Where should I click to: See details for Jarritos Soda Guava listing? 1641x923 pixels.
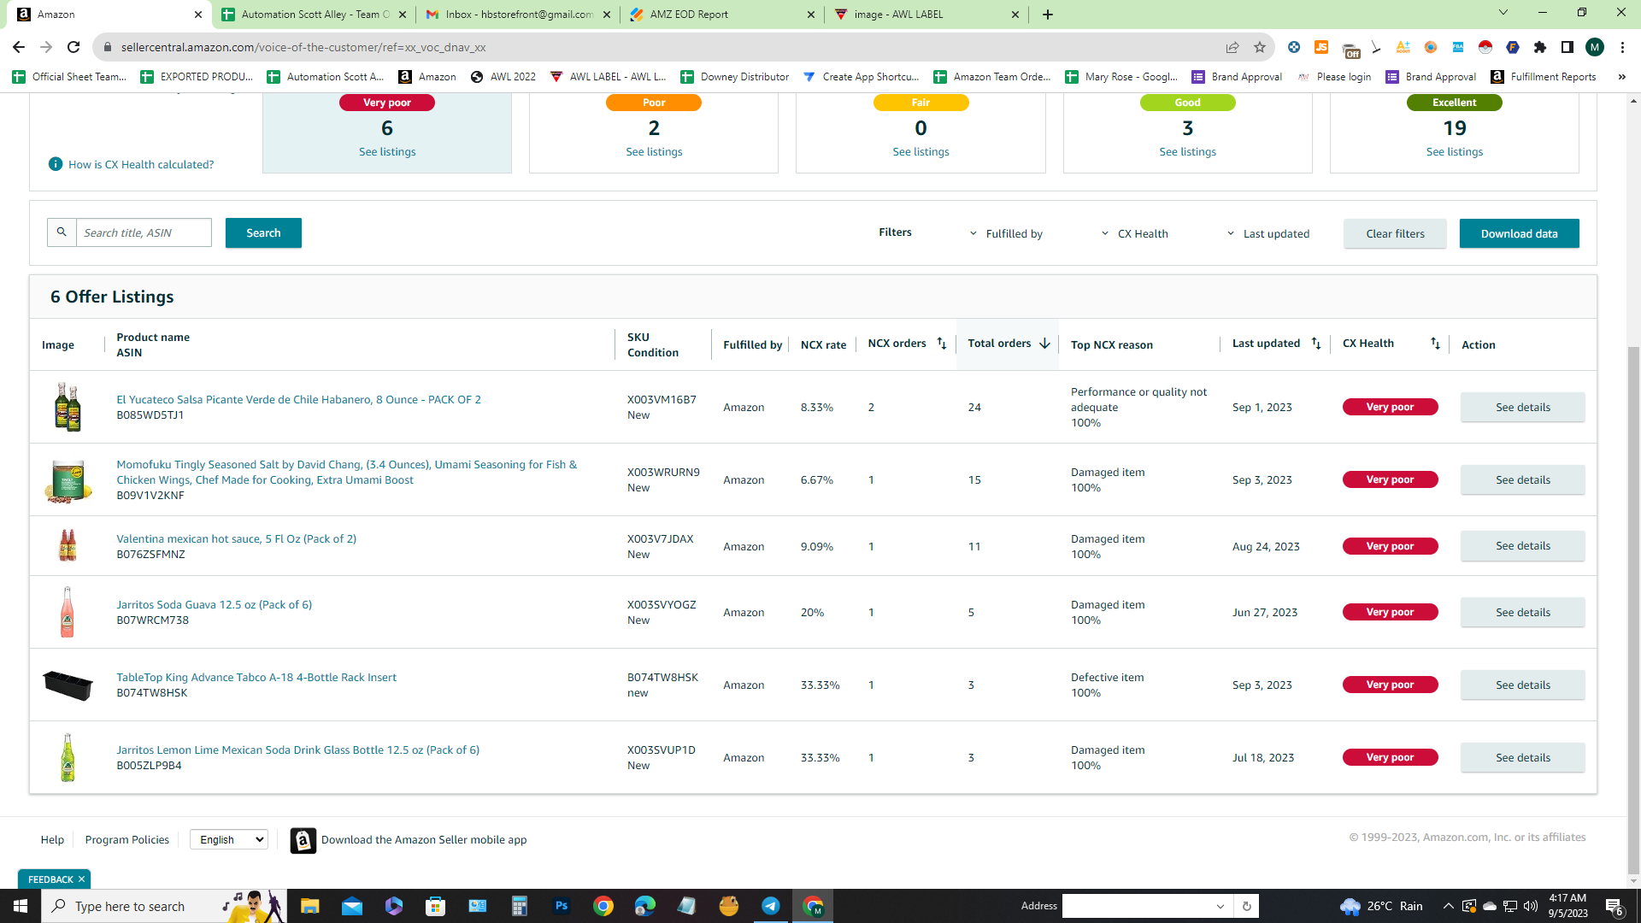[x=1522, y=612]
